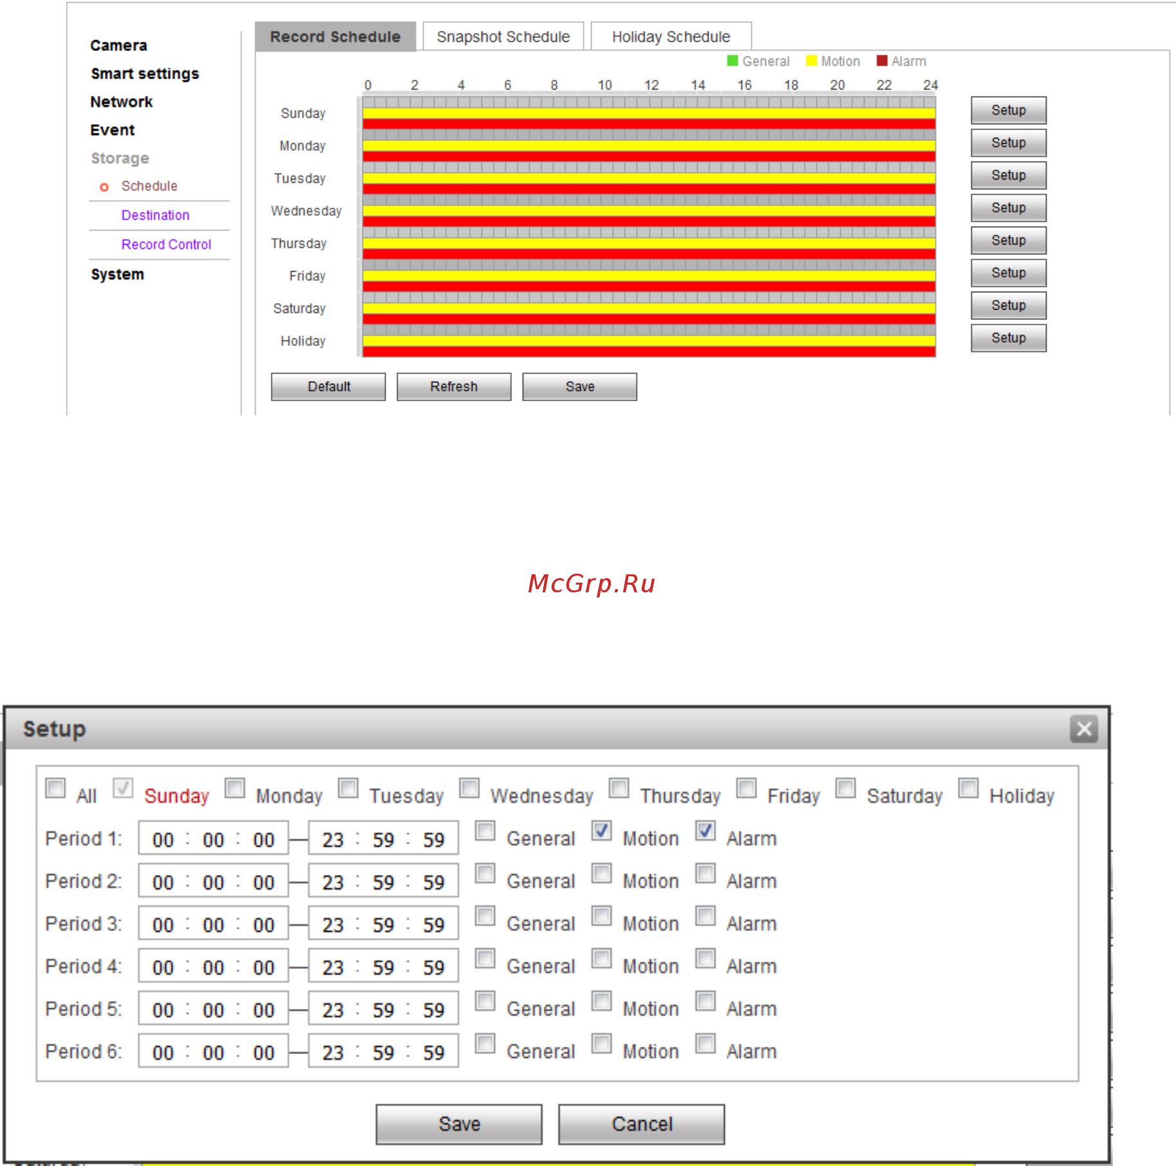Viewport: 1176px width, 1166px height.
Task: Enable General recording for Period 2
Action: click(485, 874)
